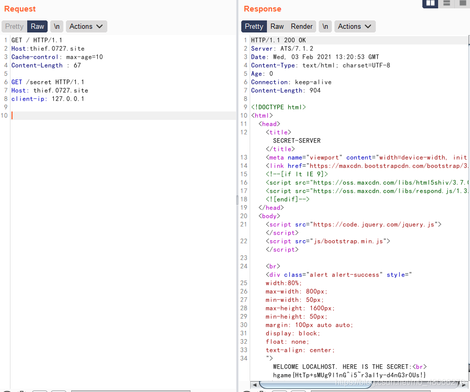Click 'Server: ATS/7.1.2' response header

(282, 49)
